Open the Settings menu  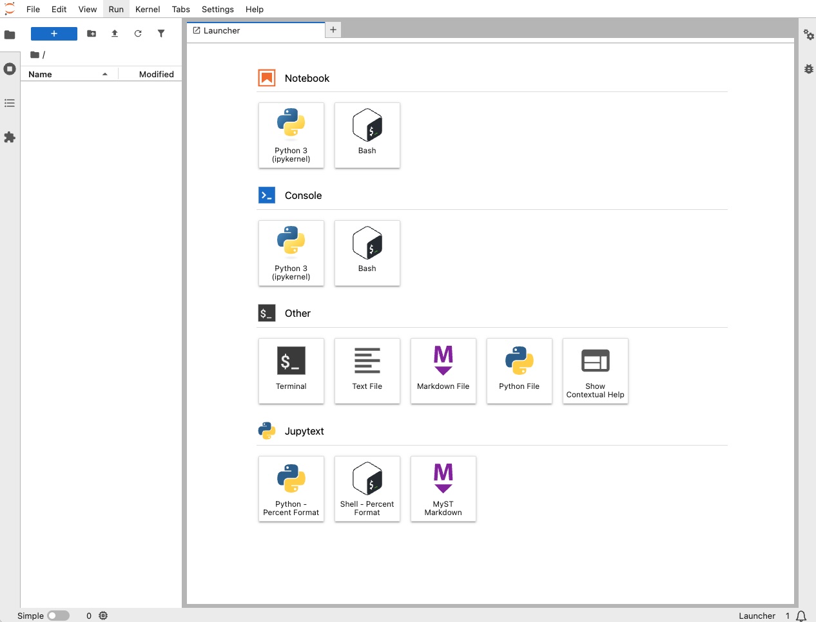coord(217,9)
